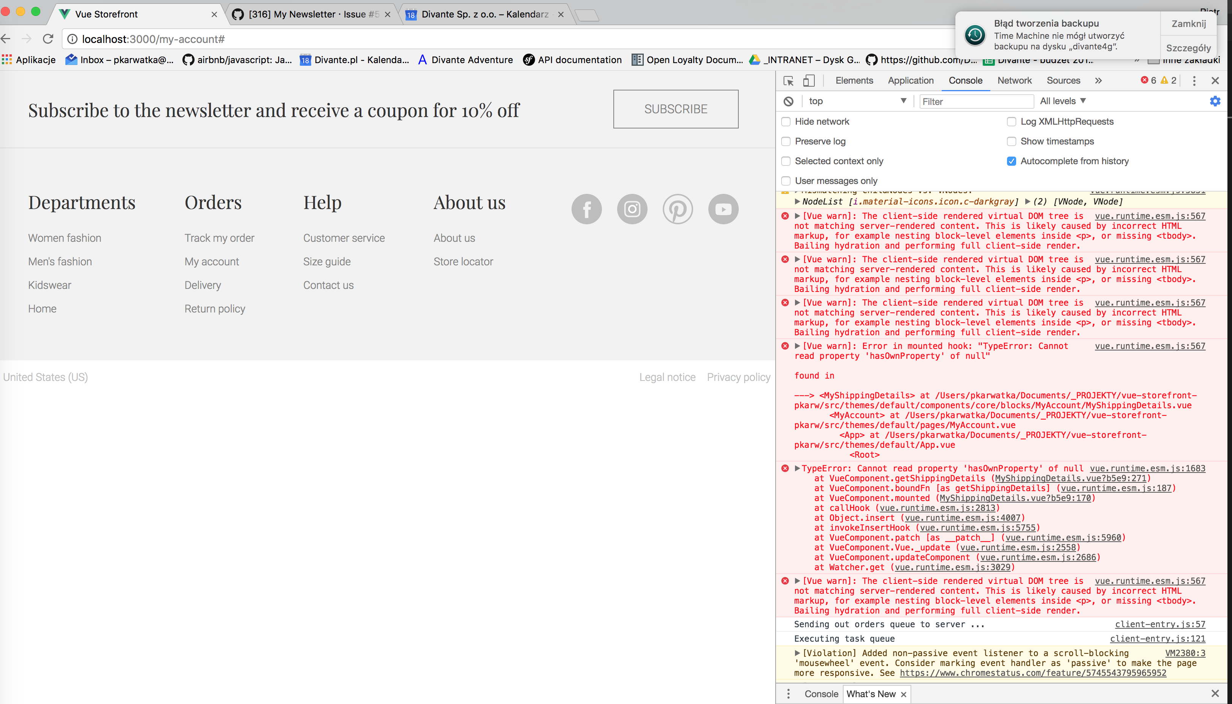Viewport: 1232px width, 704px height.
Task: Open console settings gear icon
Action: coord(1215,101)
